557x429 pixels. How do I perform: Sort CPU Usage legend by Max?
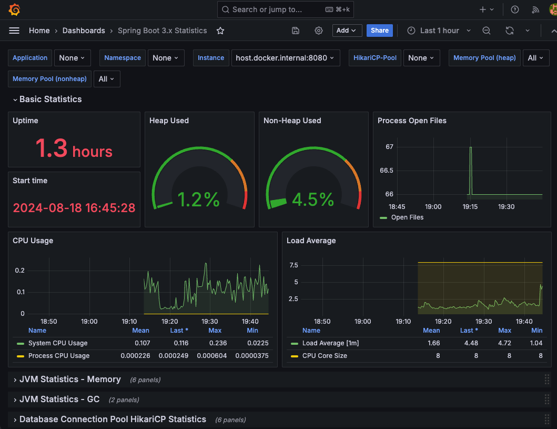tap(215, 331)
